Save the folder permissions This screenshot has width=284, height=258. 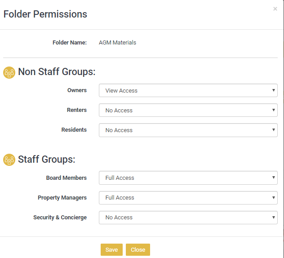[x=111, y=250]
